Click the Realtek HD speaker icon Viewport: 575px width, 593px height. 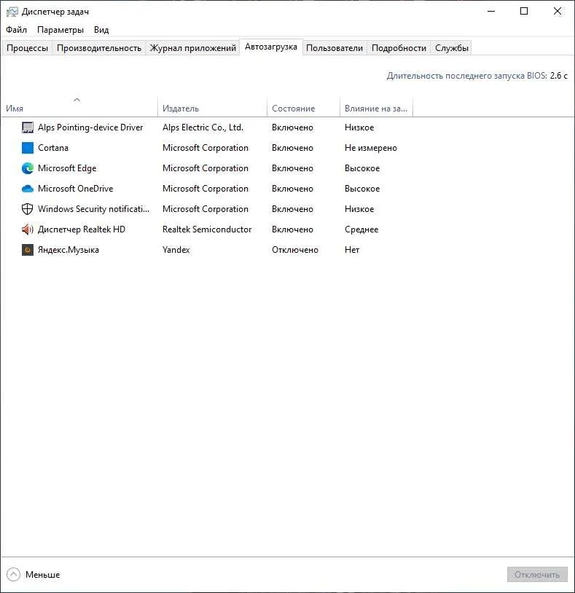[x=27, y=229]
